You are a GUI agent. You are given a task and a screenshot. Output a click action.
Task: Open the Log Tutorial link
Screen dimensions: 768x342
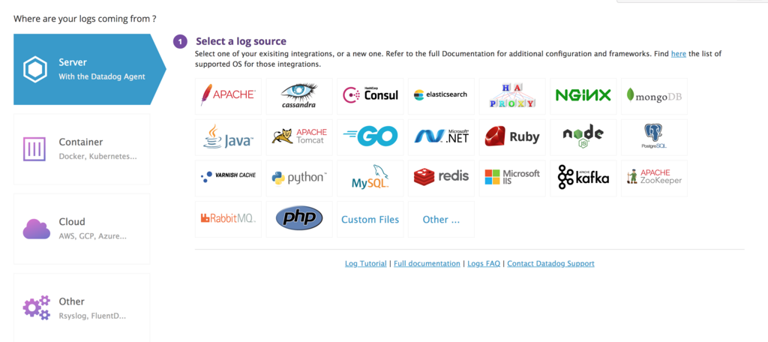(366, 263)
